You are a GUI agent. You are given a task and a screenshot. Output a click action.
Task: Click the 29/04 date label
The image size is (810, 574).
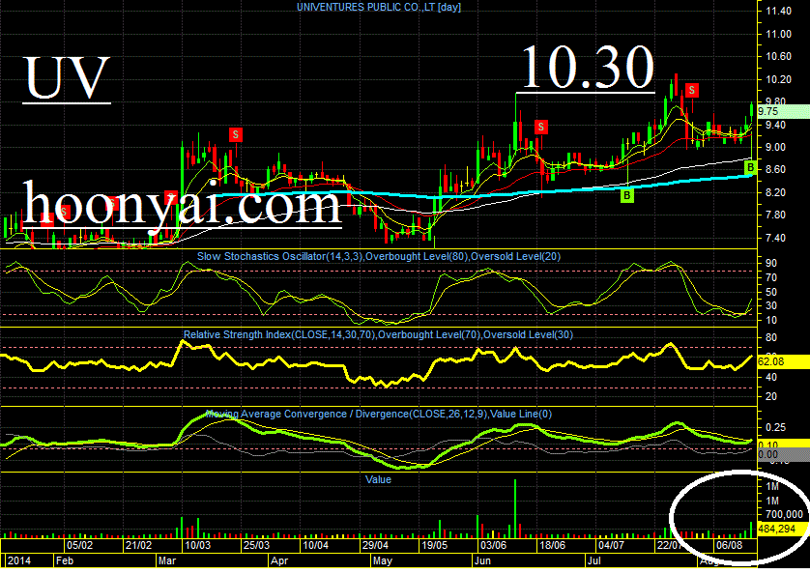pos(375,546)
